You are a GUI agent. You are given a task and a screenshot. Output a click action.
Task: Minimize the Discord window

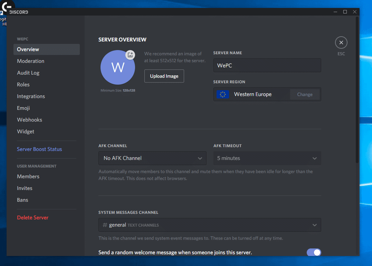click(335, 12)
